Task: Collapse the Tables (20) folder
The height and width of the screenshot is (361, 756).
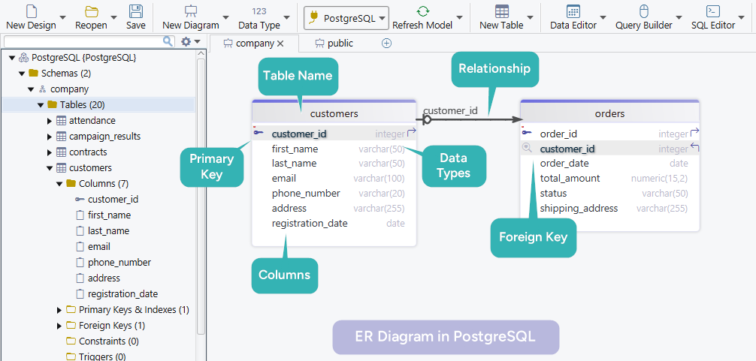Action: (x=41, y=105)
